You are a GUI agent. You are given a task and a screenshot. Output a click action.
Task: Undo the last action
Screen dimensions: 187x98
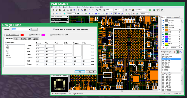(x=89, y=10)
